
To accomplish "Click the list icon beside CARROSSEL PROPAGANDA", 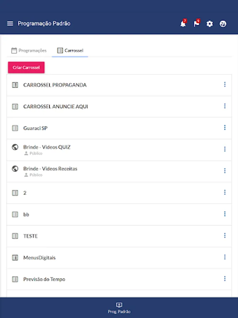I will (15, 85).
